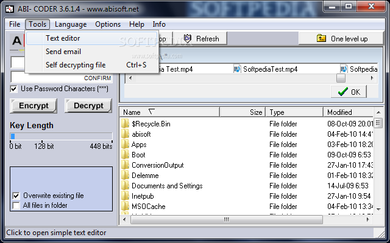
Task: Click the 27-Jan-10 9:54 modified date
Action: [x=349, y=196]
